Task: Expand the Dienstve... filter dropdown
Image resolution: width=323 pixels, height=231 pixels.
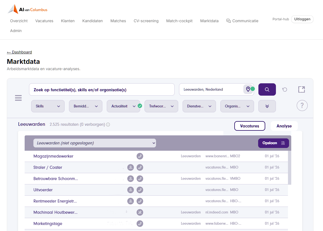Action: pyautogui.click(x=199, y=106)
